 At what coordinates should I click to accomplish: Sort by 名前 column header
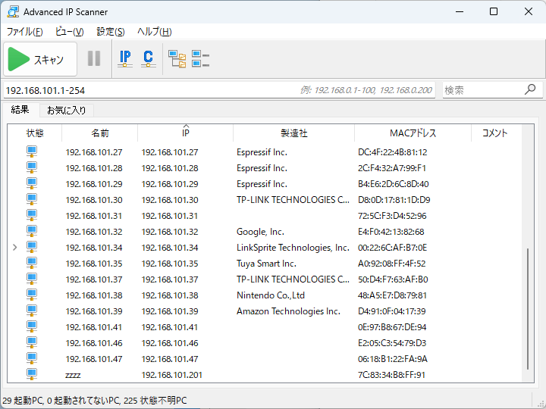(100, 133)
